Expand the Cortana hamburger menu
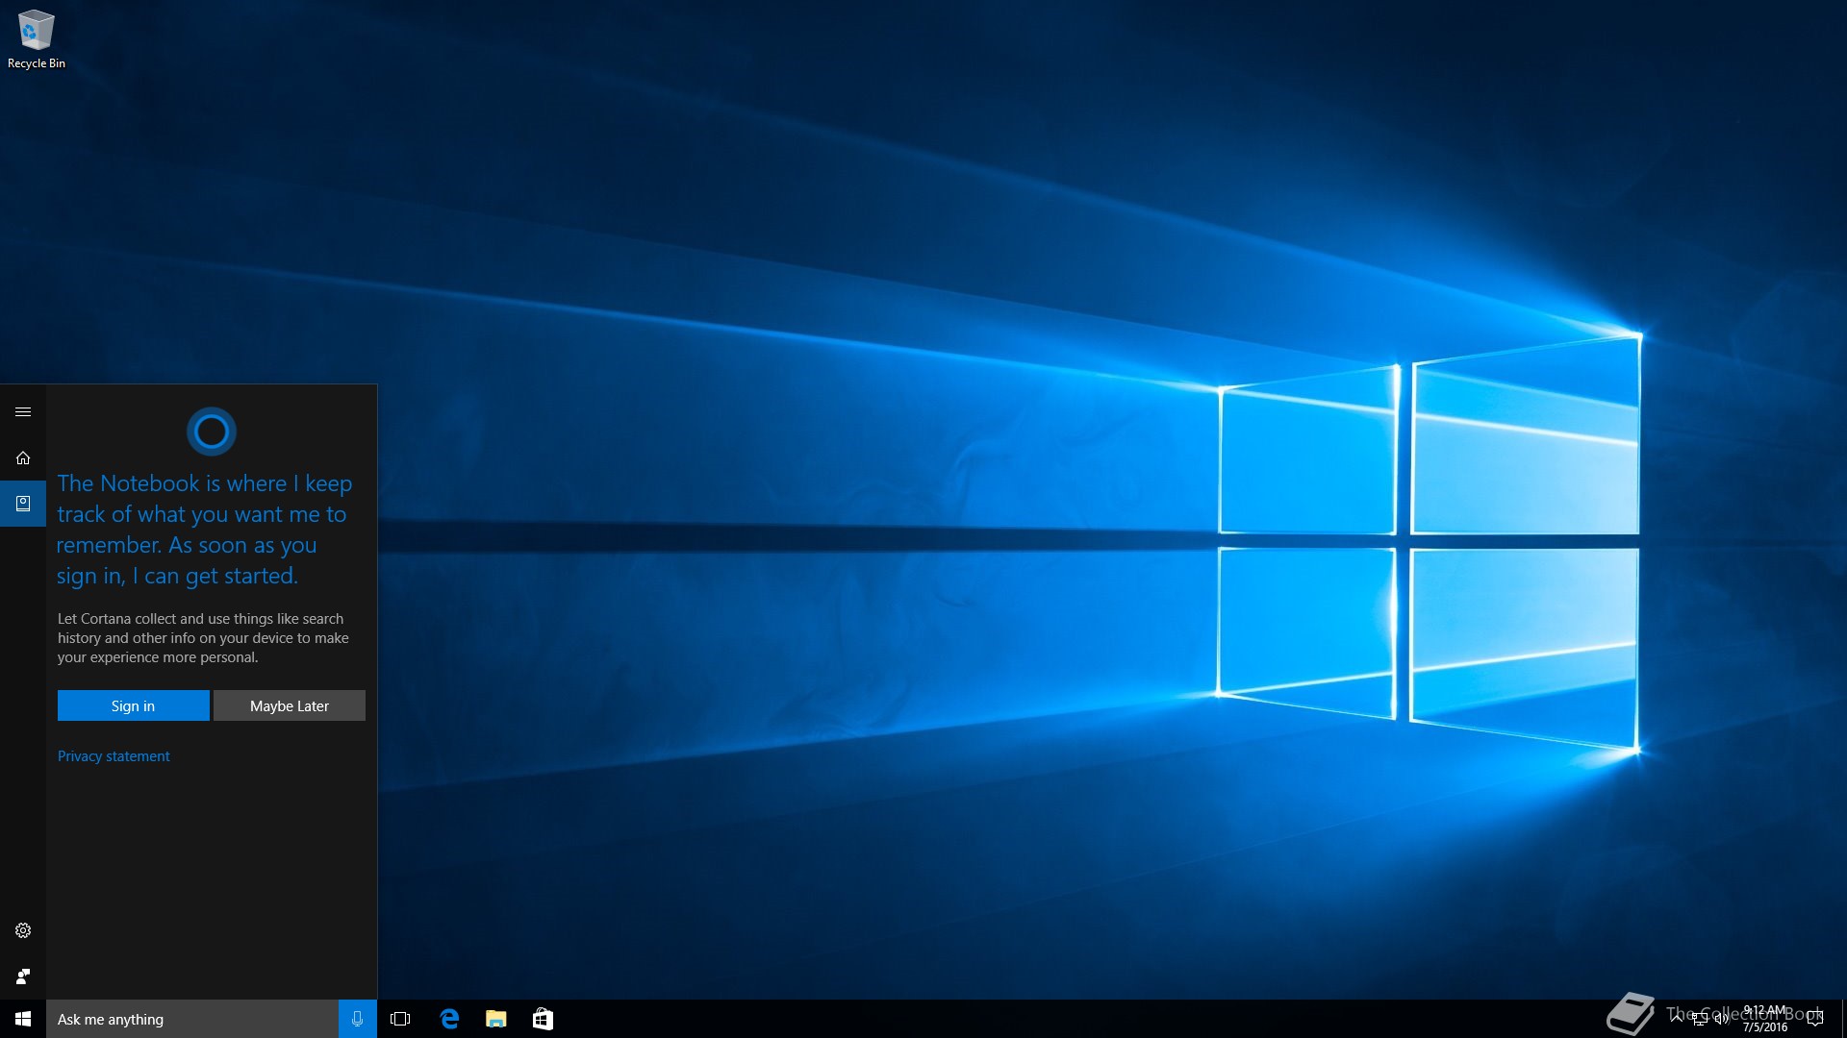 click(x=23, y=412)
